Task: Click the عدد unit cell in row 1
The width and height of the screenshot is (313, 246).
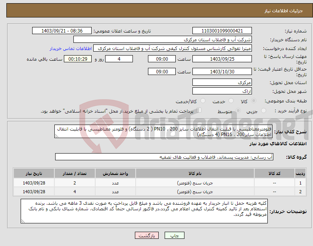Action: point(115,183)
